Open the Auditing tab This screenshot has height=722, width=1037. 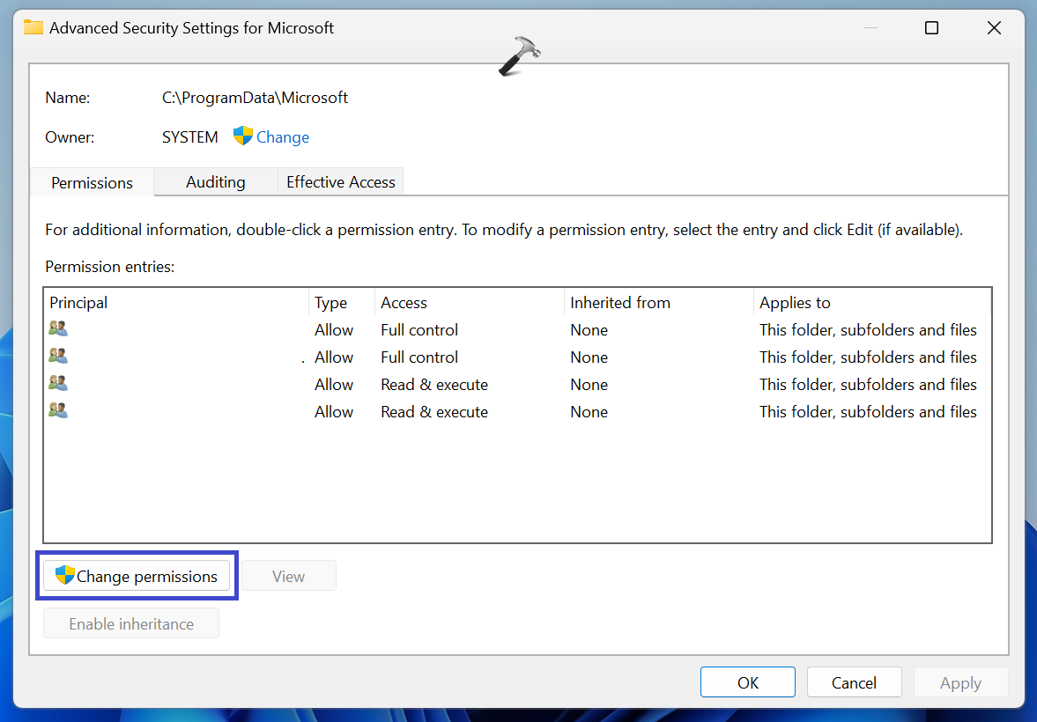[x=215, y=182]
